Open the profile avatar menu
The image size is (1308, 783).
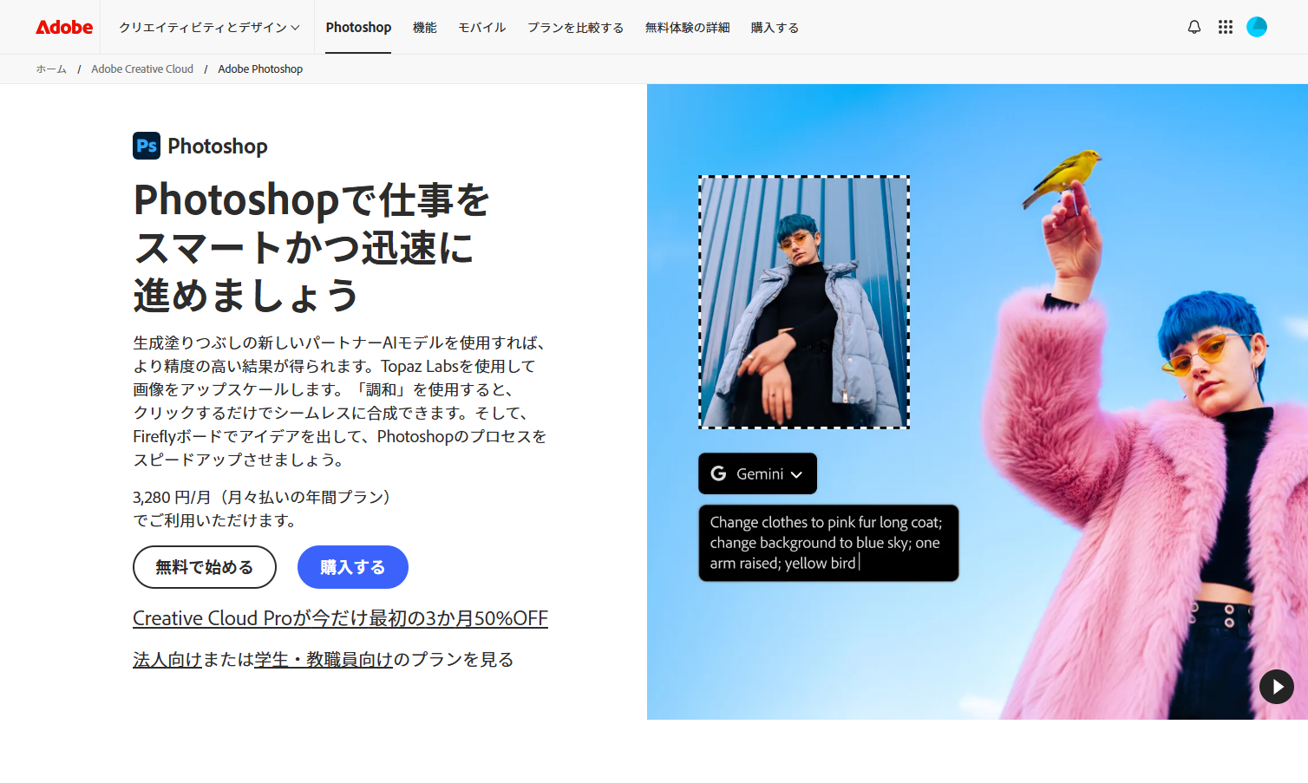tap(1257, 27)
